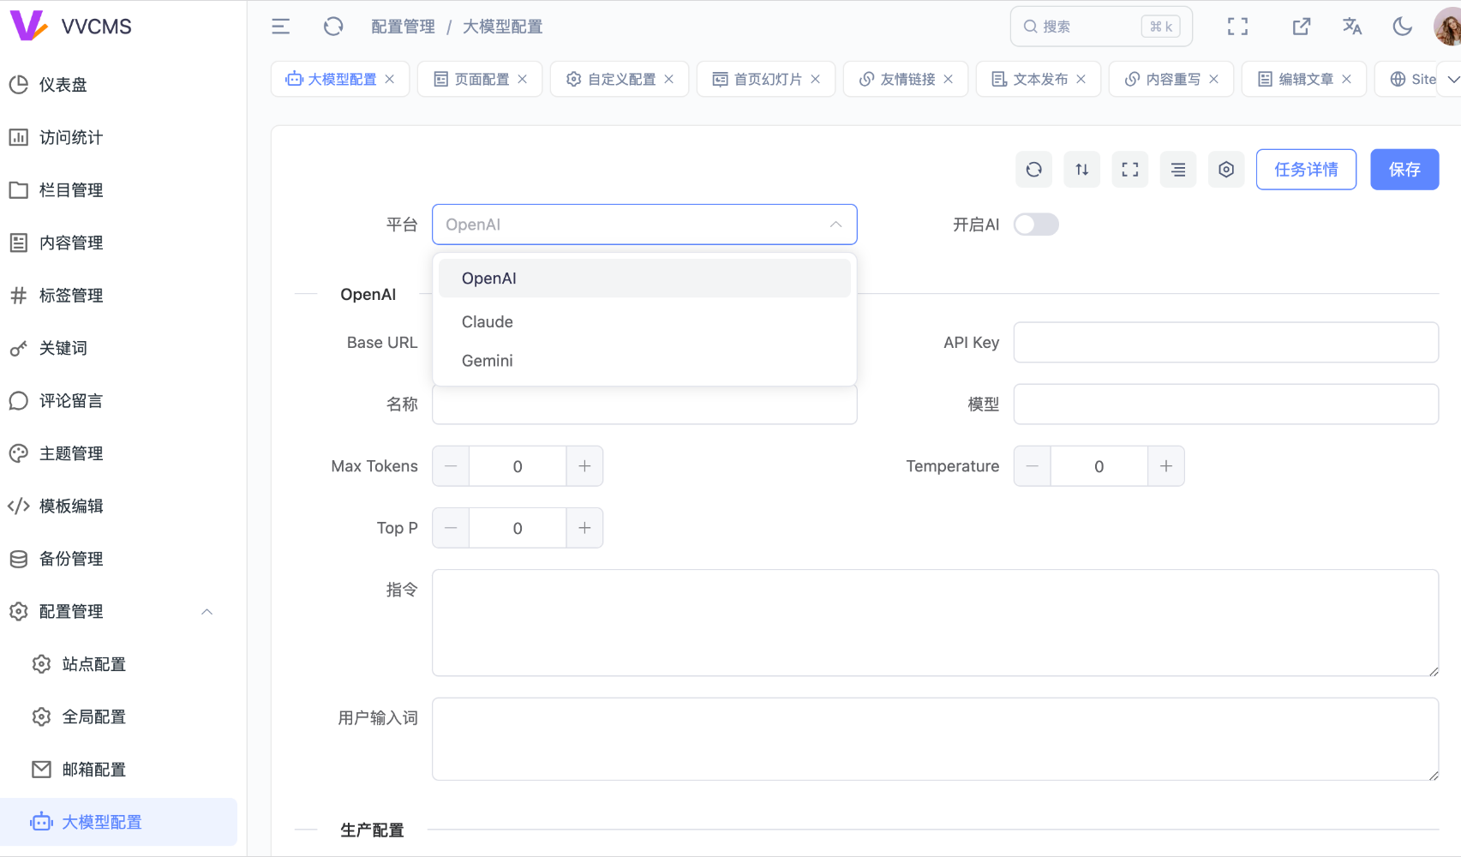Screen dimensions: 1461x857
Task: Increase Temperature with plus button
Action: pyautogui.click(x=1165, y=466)
